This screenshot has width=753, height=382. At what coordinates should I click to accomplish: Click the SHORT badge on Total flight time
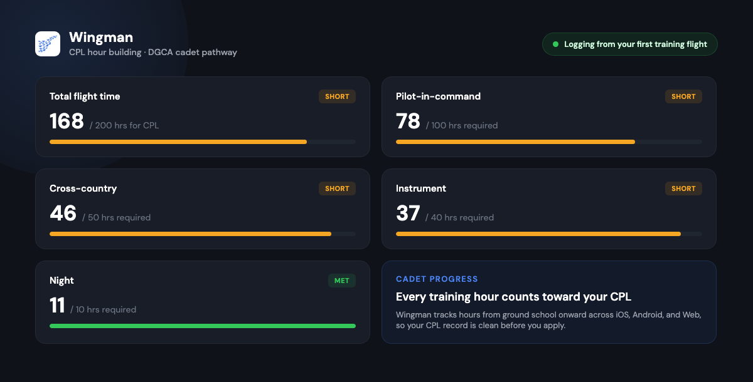click(x=337, y=96)
